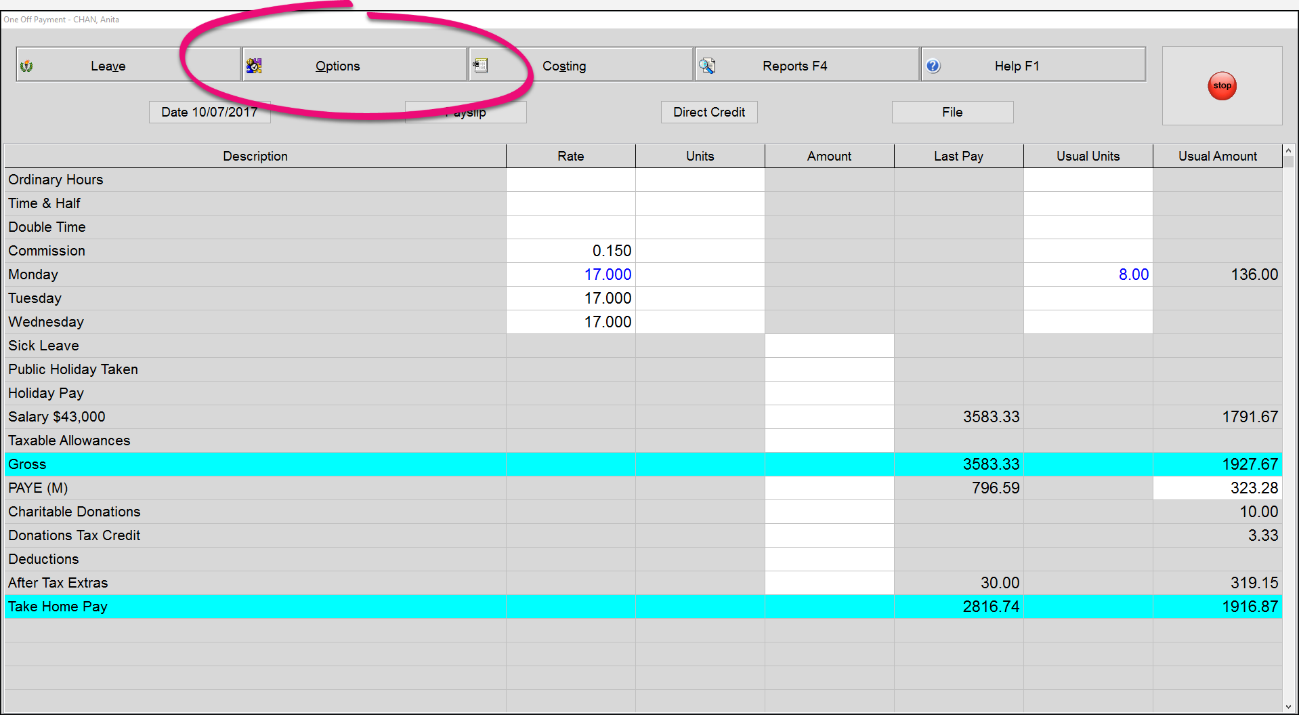This screenshot has height=715, width=1299.
Task: Click the Costing notepad icon
Action: pyautogui.click(x=480, y=66)
